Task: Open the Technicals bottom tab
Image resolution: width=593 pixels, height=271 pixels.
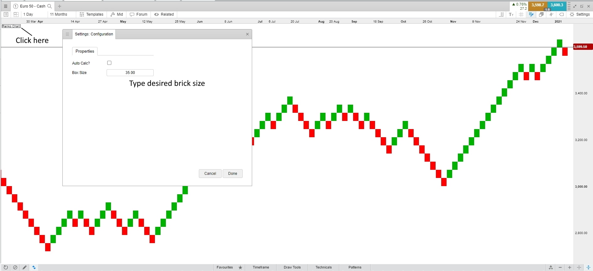Action: [x=323, y=268]
